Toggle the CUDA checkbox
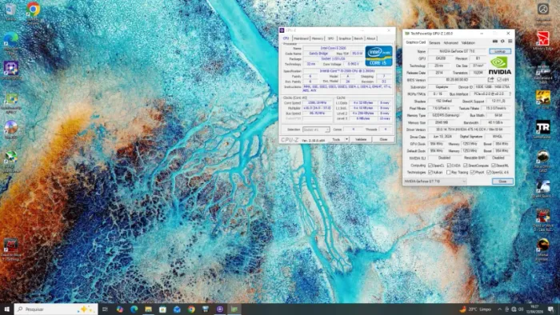 [x=449, y=165]
